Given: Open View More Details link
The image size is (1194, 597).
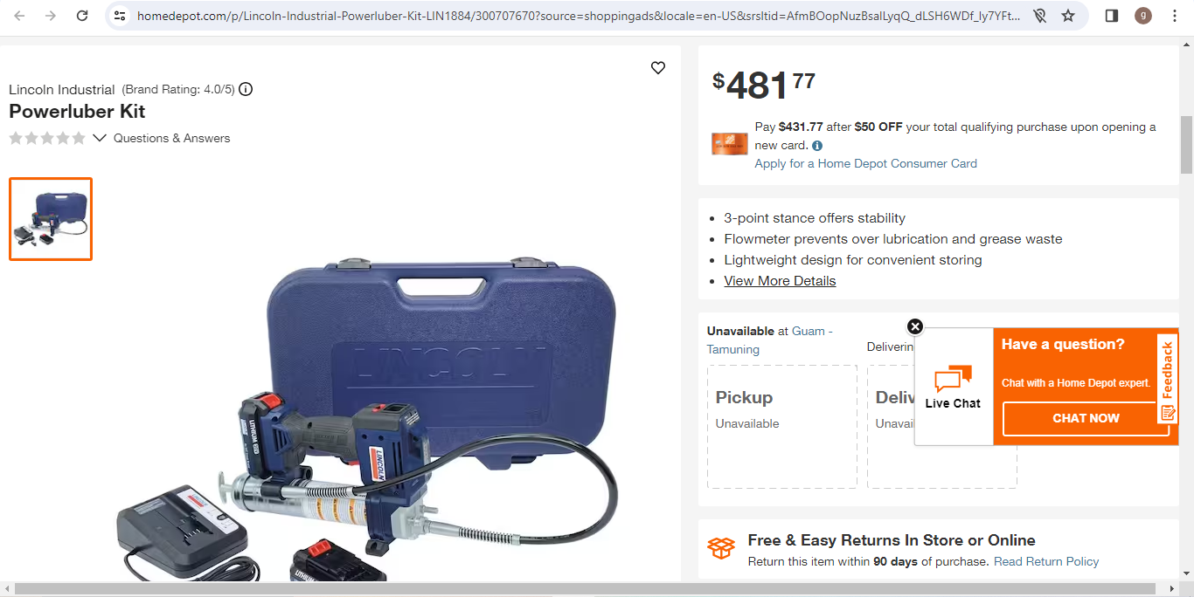Looking at the screenshot, I should pos(780,281).
